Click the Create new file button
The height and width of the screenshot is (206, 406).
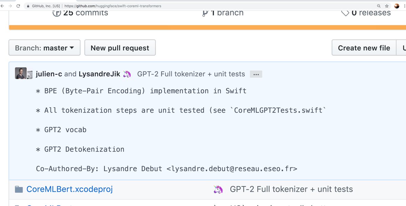point(364,48)
